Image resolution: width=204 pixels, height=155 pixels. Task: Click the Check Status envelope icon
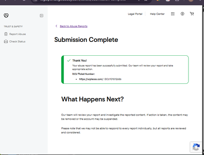point(6,41)
